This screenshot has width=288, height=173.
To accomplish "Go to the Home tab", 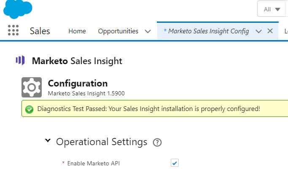I will (x=77, y=31).
